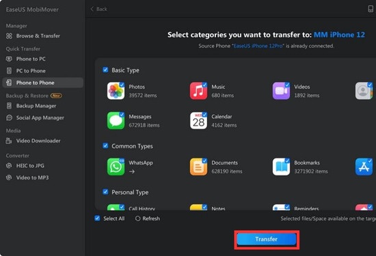Click the '672918 items' Messages count

pyautogui.click(x=144, y=125)
